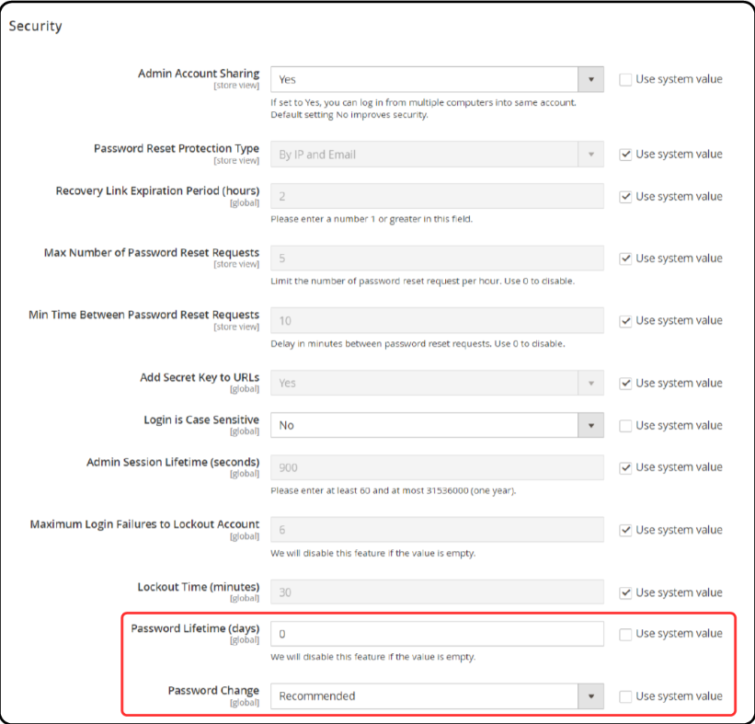Open the Add Secret Key to URLs dropdown

point(436,383)
